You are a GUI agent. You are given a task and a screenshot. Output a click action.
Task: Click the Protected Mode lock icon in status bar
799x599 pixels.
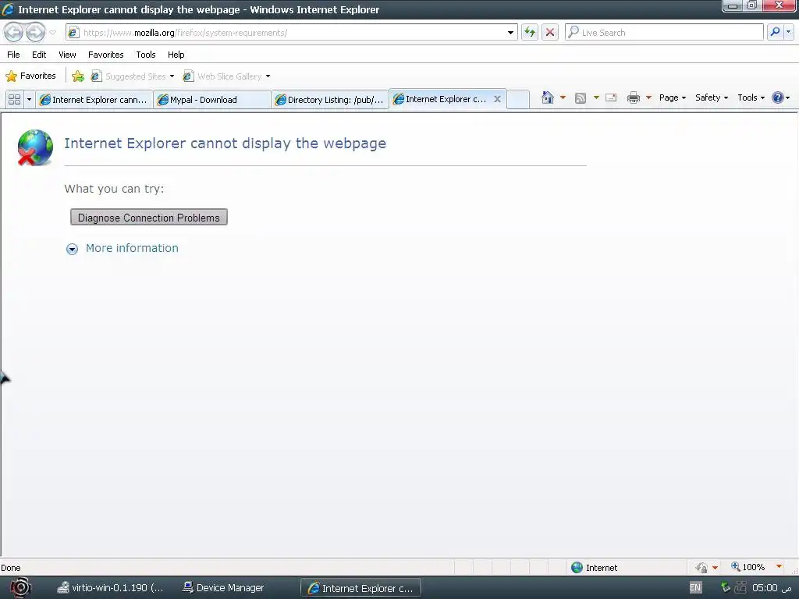point(701,568)
